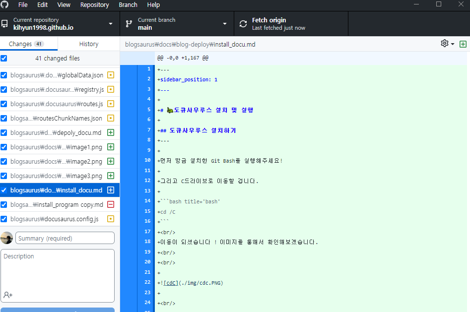Open the File menu
470x312 pixels.
click(23, 5)
